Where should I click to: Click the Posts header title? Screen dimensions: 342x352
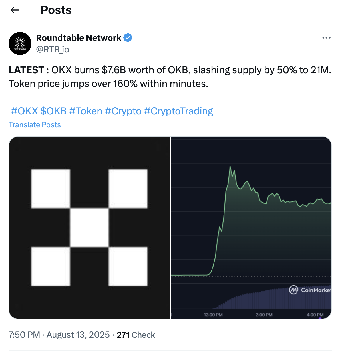point(56,10)
